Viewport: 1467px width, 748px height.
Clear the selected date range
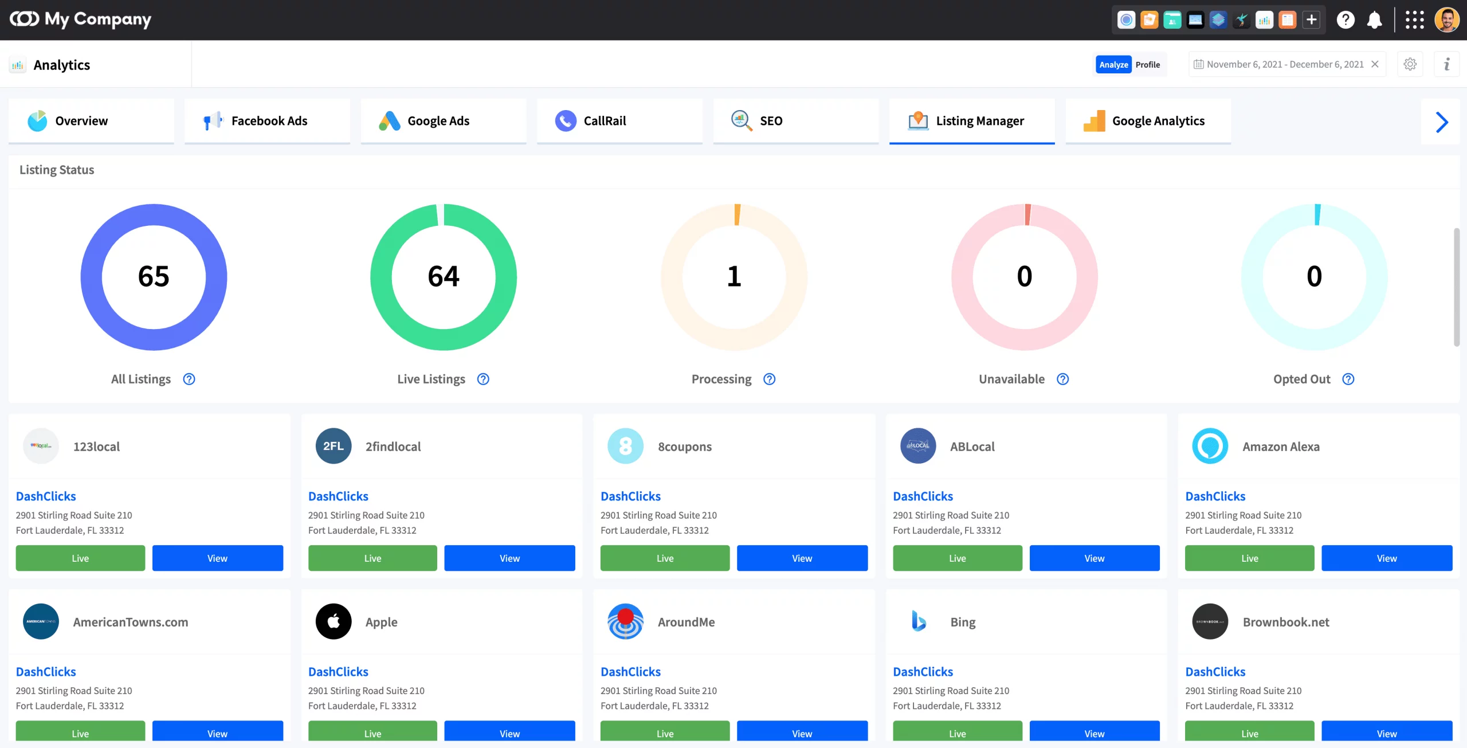(x=1375, y=64)
